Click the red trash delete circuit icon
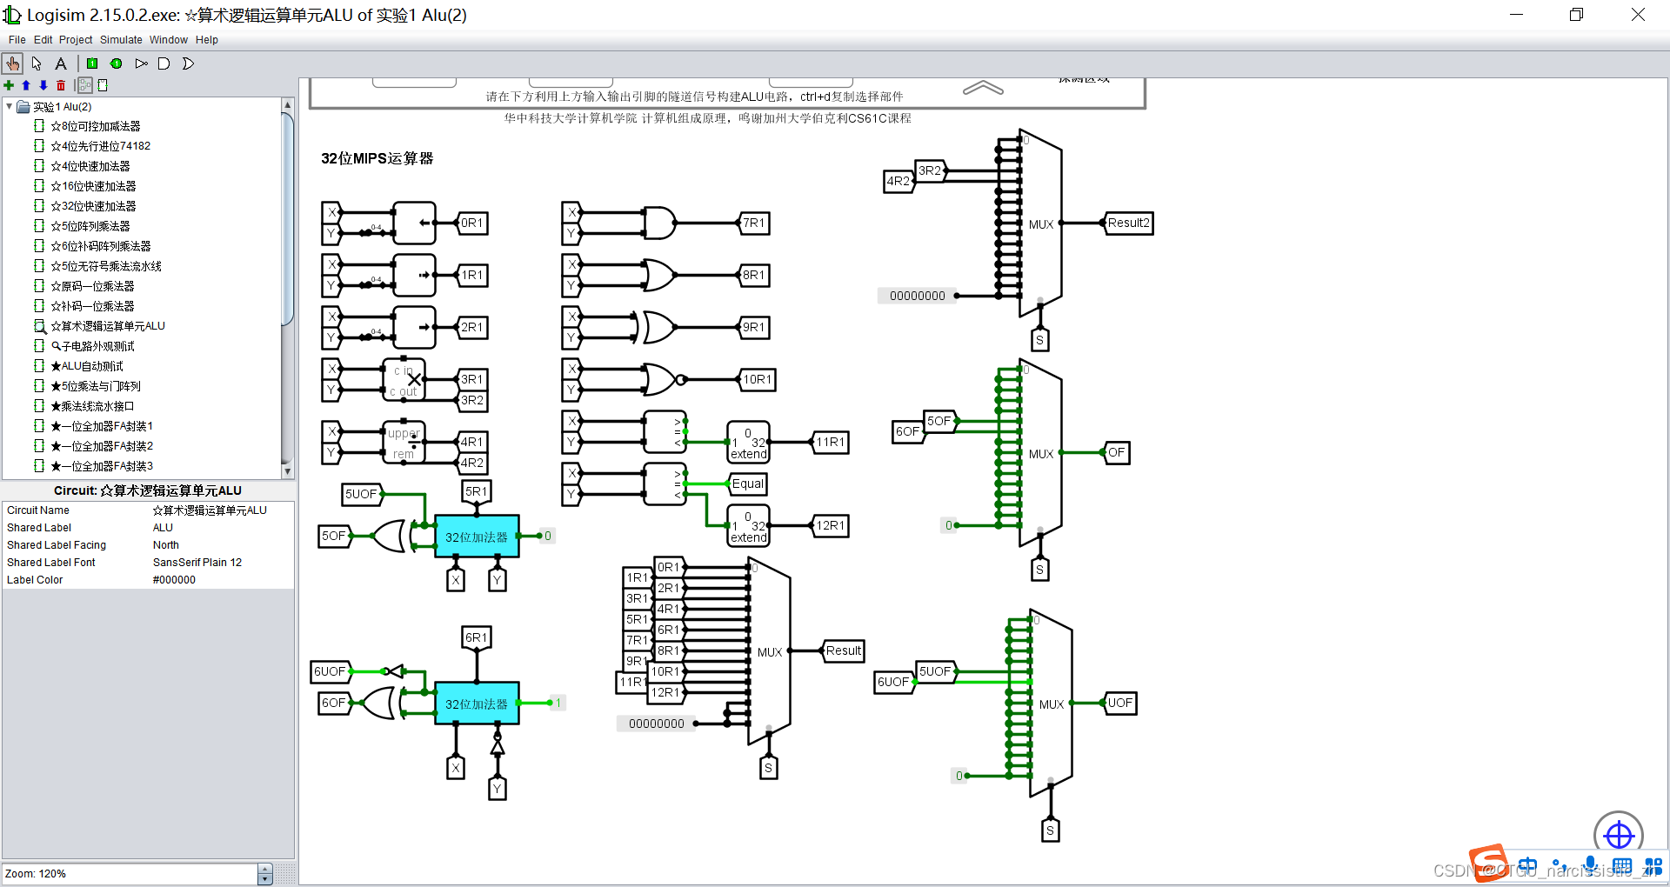This screenshot has height=887, width=1670. click(61, 85)
